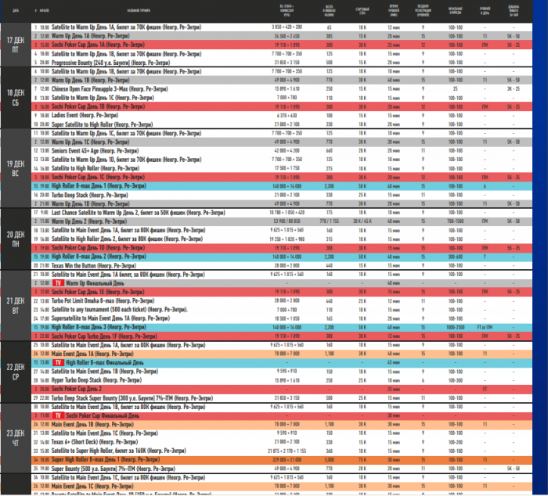Select the 22 ДЕК СР date cell
This screenshot has height=496, width=548.
tap(16, 372)
